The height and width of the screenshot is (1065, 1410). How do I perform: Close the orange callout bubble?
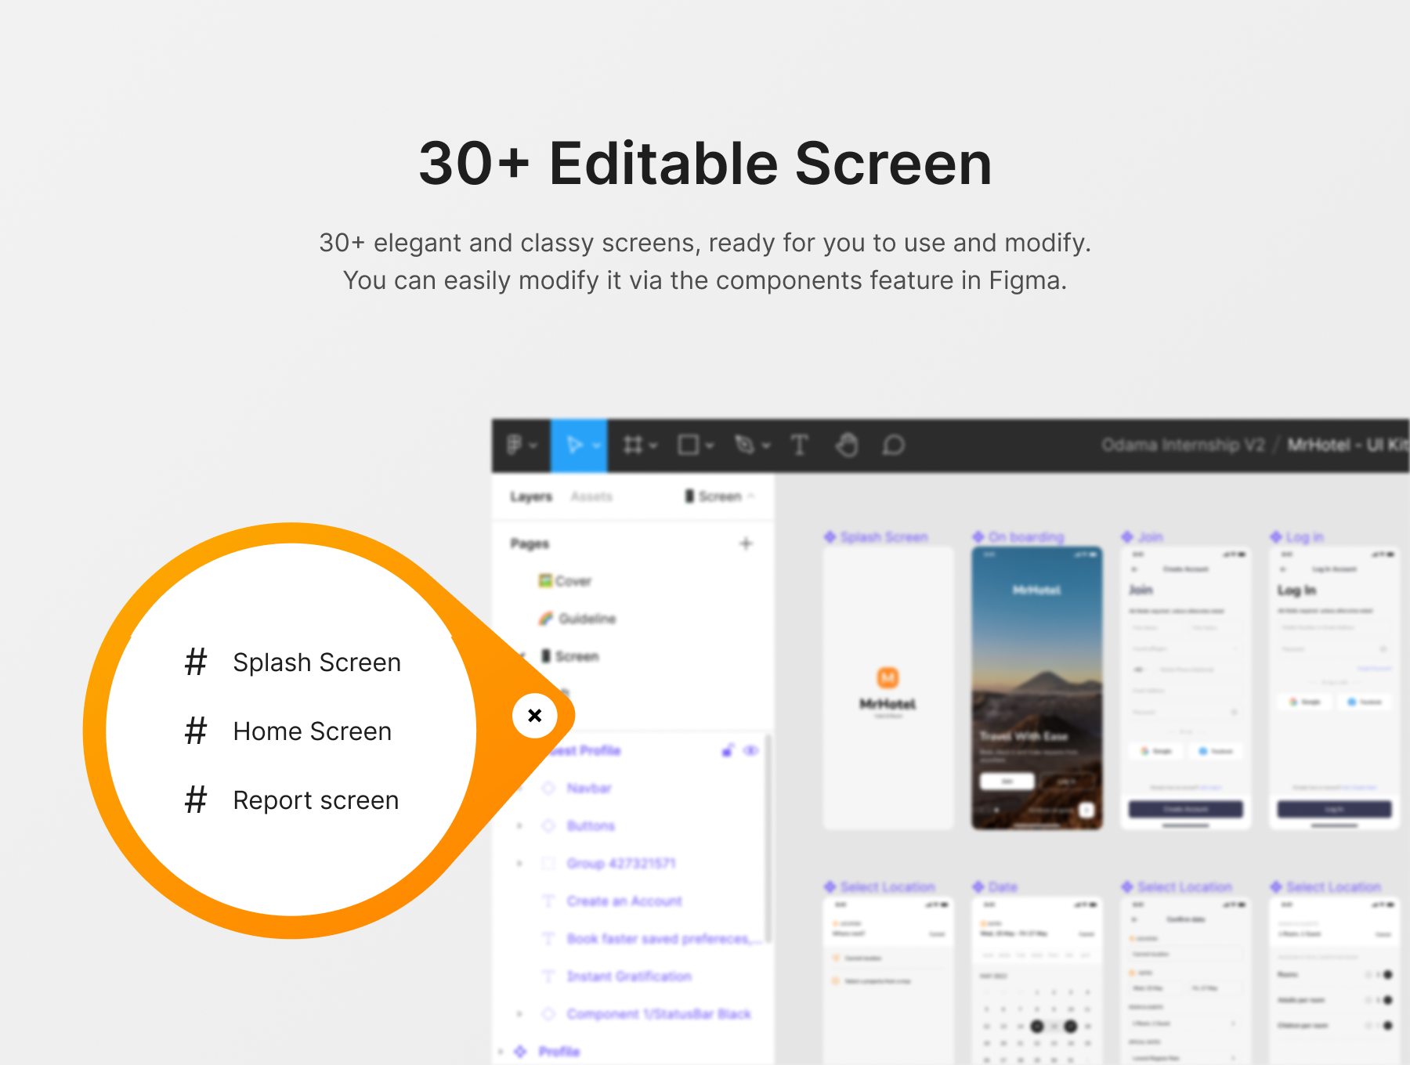click(535, 715)
